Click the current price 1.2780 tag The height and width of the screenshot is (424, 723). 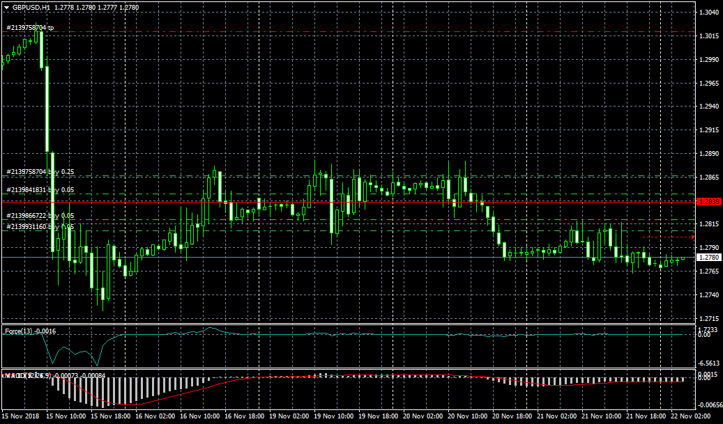[709, 257]
